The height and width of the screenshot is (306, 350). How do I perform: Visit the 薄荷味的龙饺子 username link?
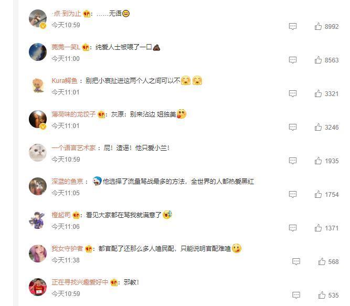pos(73,114)
